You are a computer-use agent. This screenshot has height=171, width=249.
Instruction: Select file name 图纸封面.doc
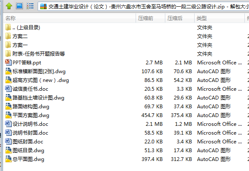point(28,141)
